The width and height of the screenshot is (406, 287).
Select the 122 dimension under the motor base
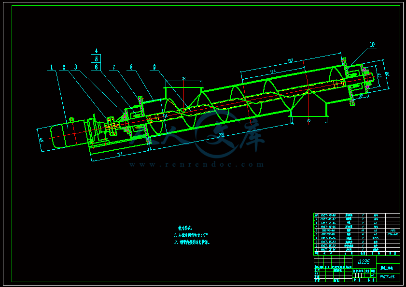[x=120, y=154]
